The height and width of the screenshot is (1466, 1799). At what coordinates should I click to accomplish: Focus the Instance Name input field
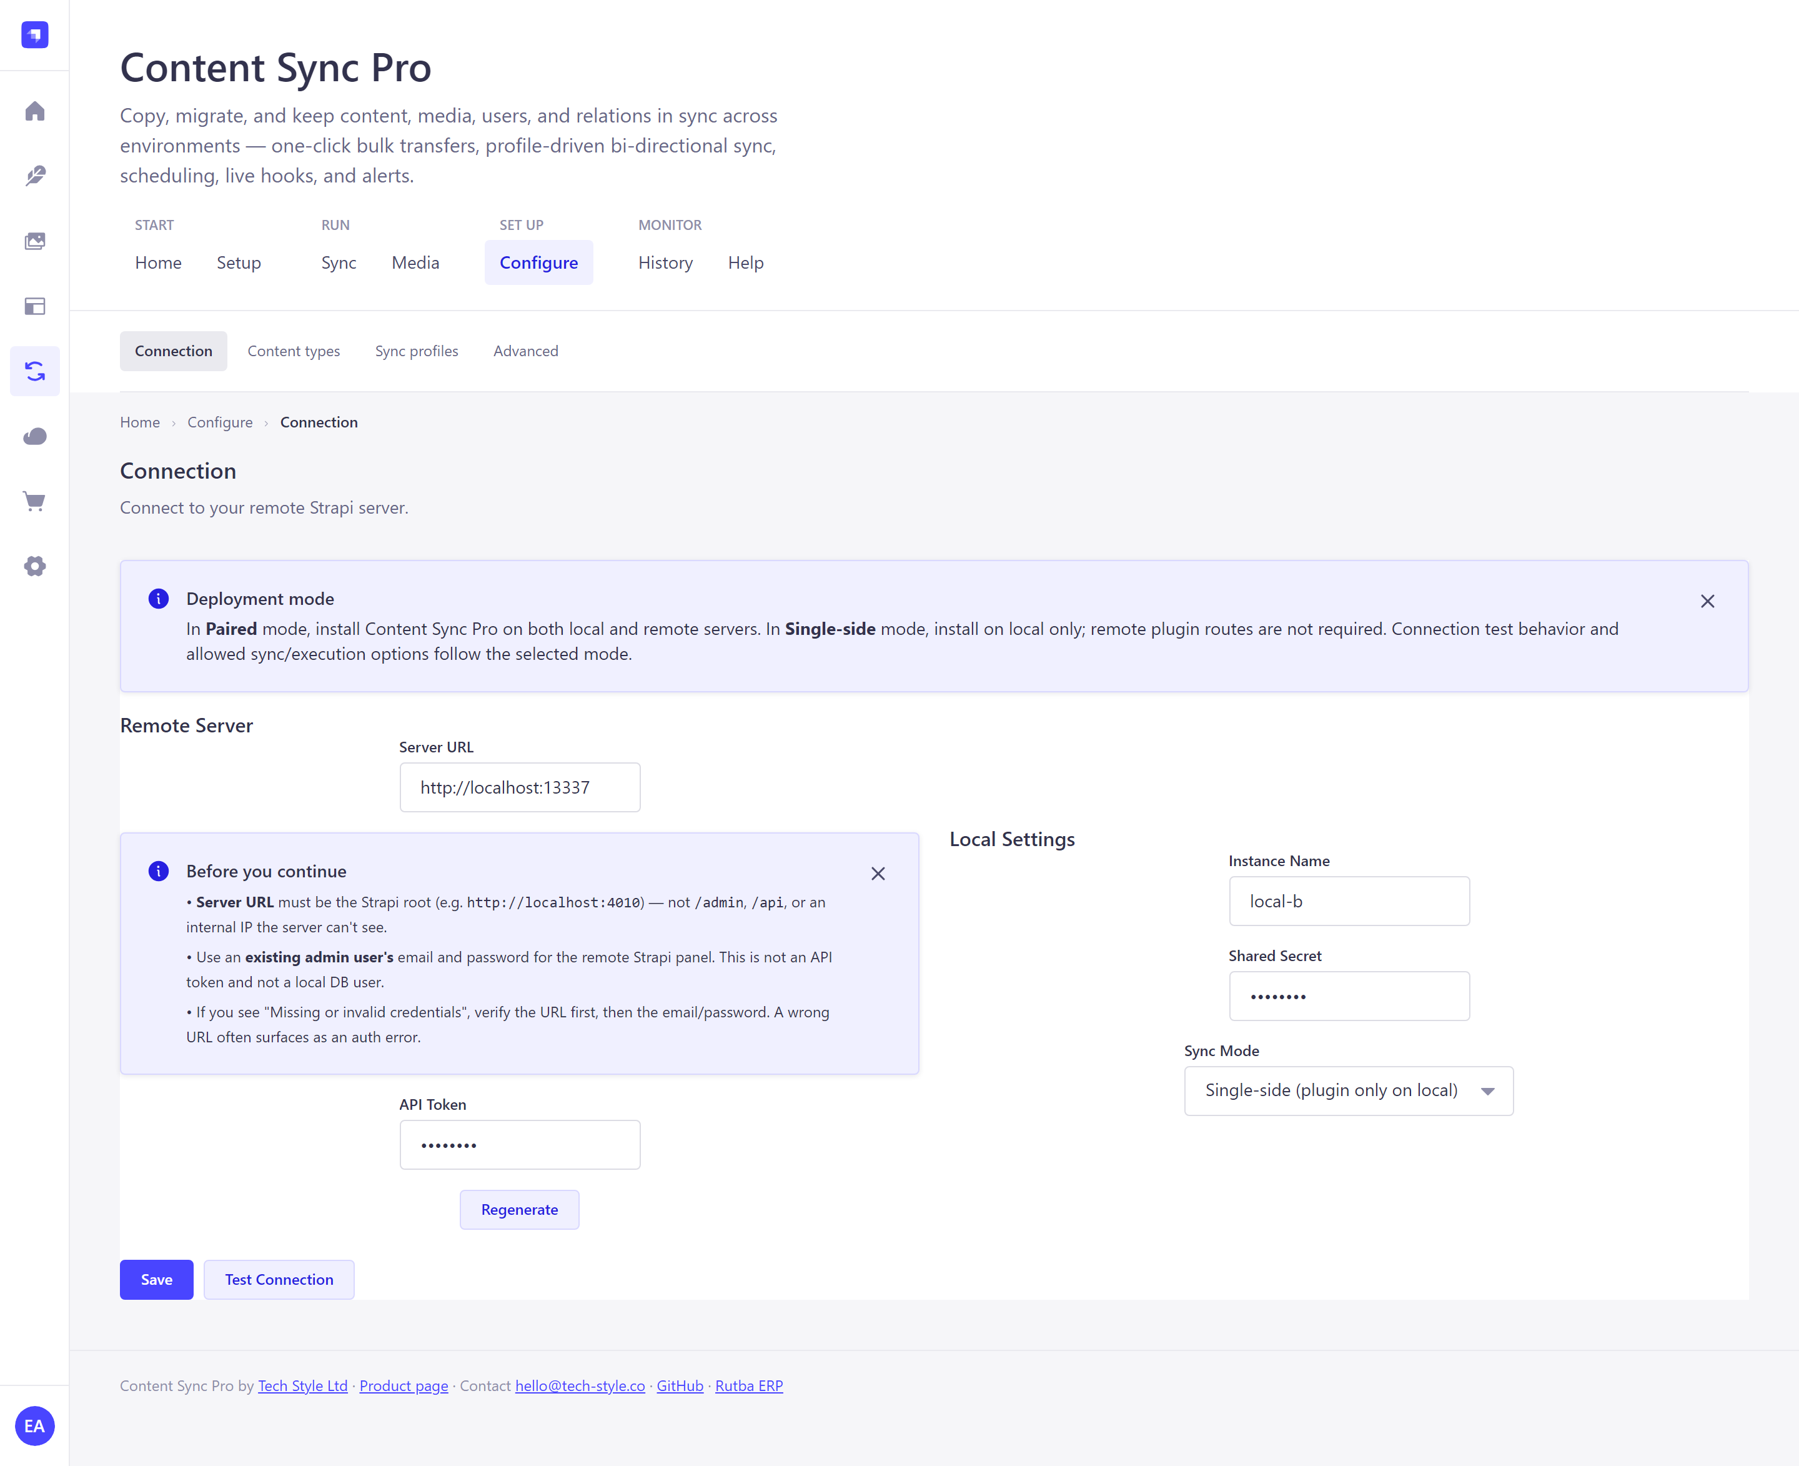pyautogui.click(x=1348, y=901)
